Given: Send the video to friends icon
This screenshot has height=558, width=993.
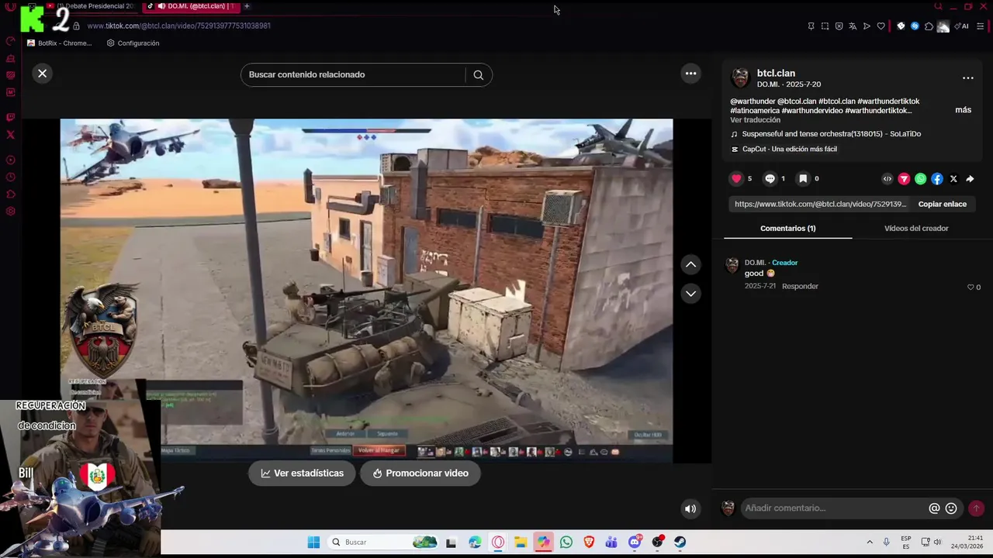Looking at the screenshot, I should 904,179.
